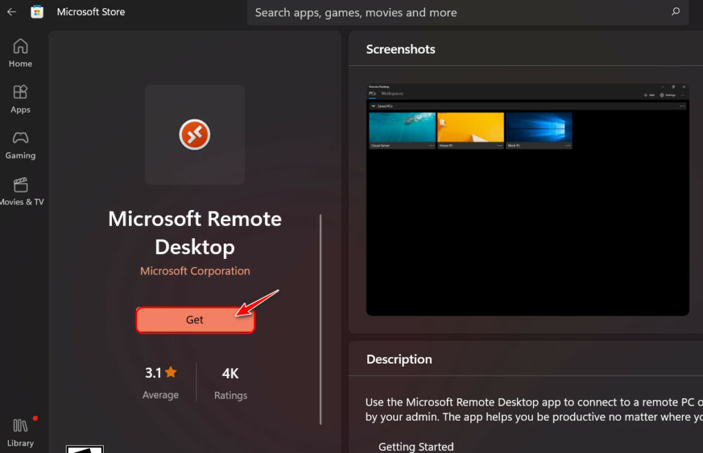Click the Microsoft Remote Desktop app icon

tap(195, 135)
